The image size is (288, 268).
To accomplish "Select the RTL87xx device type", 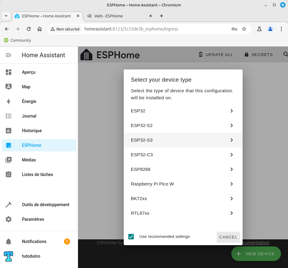I will point(183,213).
